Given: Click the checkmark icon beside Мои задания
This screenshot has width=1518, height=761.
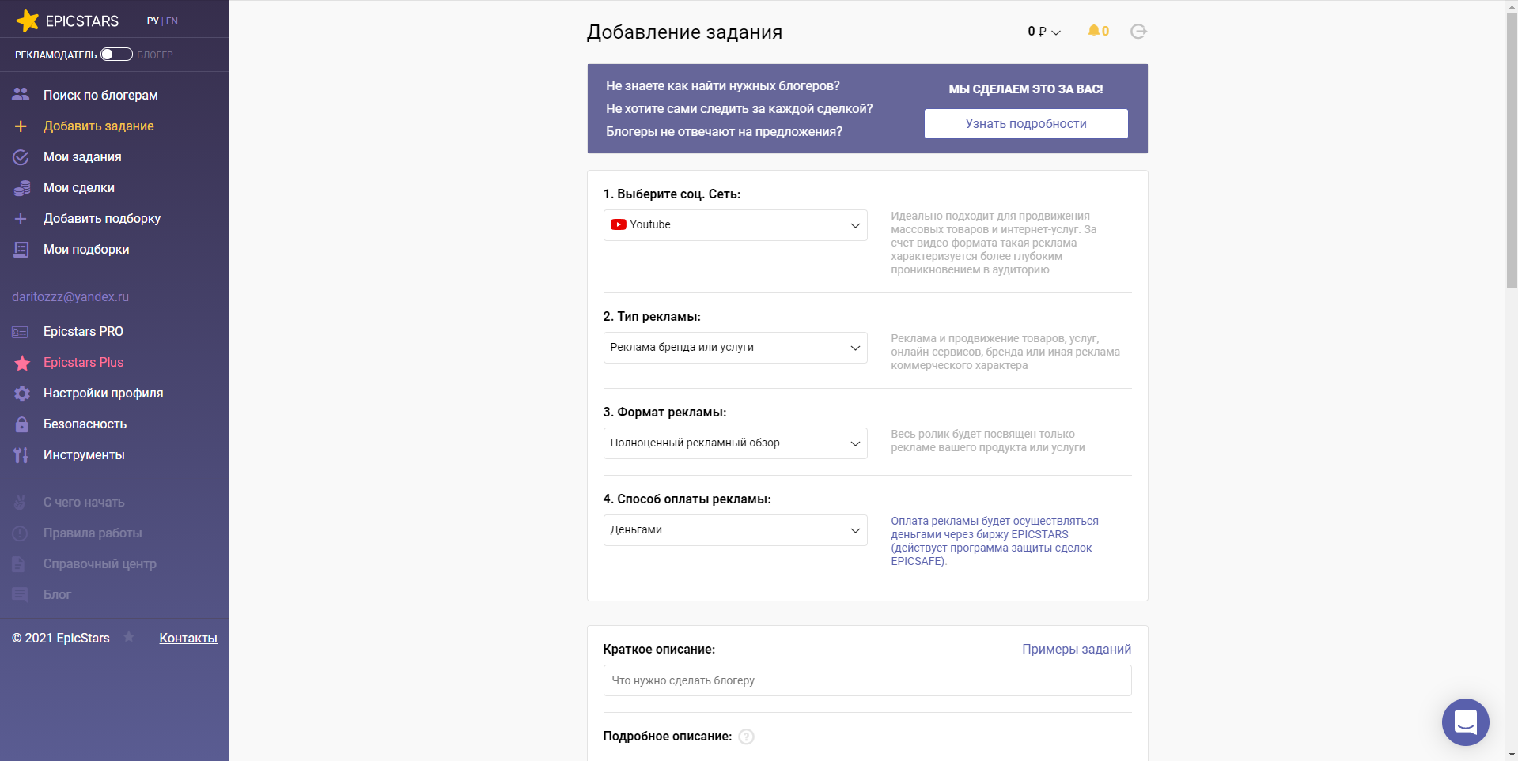Looking at the screenshot, I should coord(21,157).
